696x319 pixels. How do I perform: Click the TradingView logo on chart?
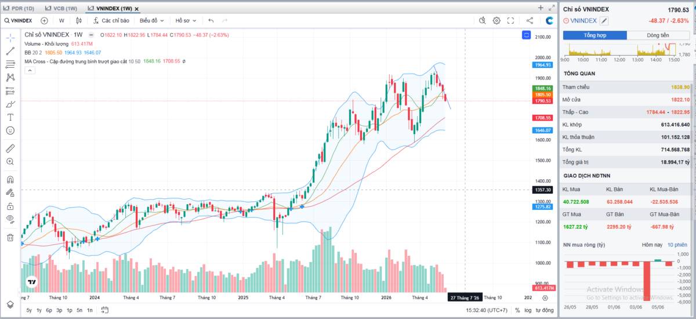tap(31, 282)
